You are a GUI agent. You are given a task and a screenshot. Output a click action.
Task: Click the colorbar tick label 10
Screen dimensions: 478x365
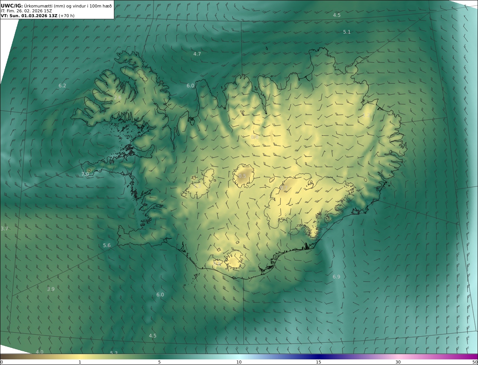pyautogui.click(x=239, y=362)
